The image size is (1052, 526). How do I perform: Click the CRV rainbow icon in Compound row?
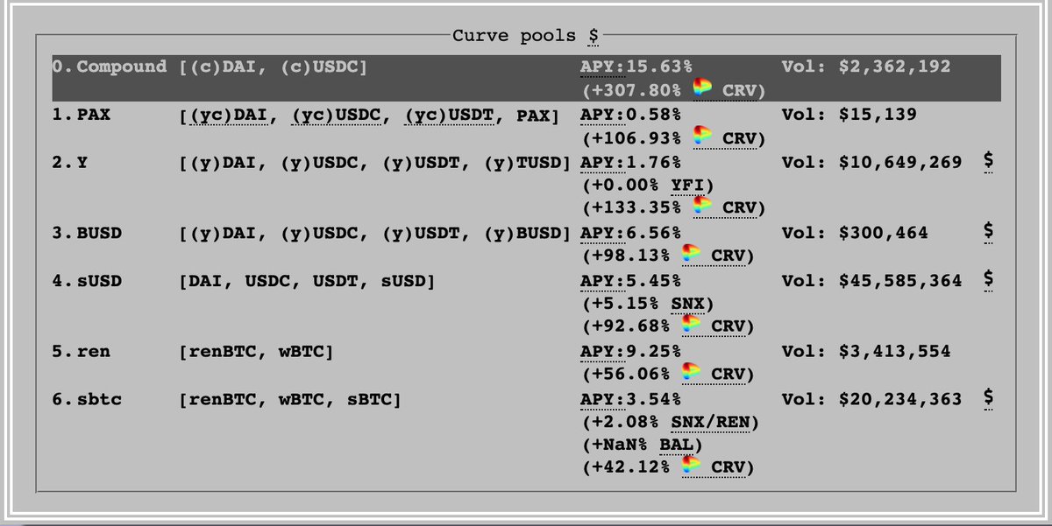tap(701, 89)
